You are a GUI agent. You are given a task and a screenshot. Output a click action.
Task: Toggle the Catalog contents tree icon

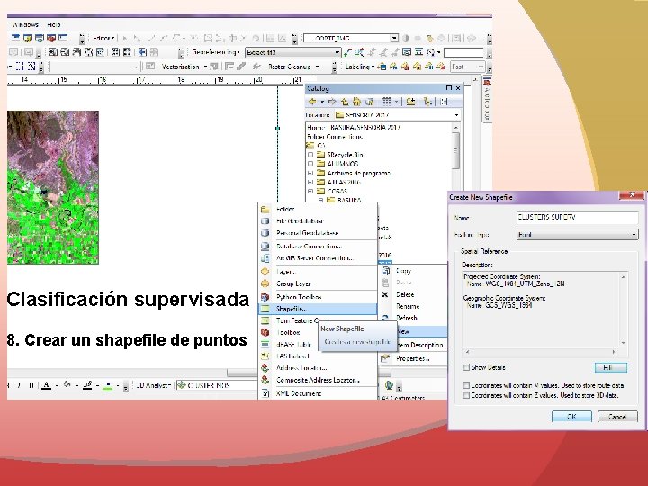click(427, 101)
